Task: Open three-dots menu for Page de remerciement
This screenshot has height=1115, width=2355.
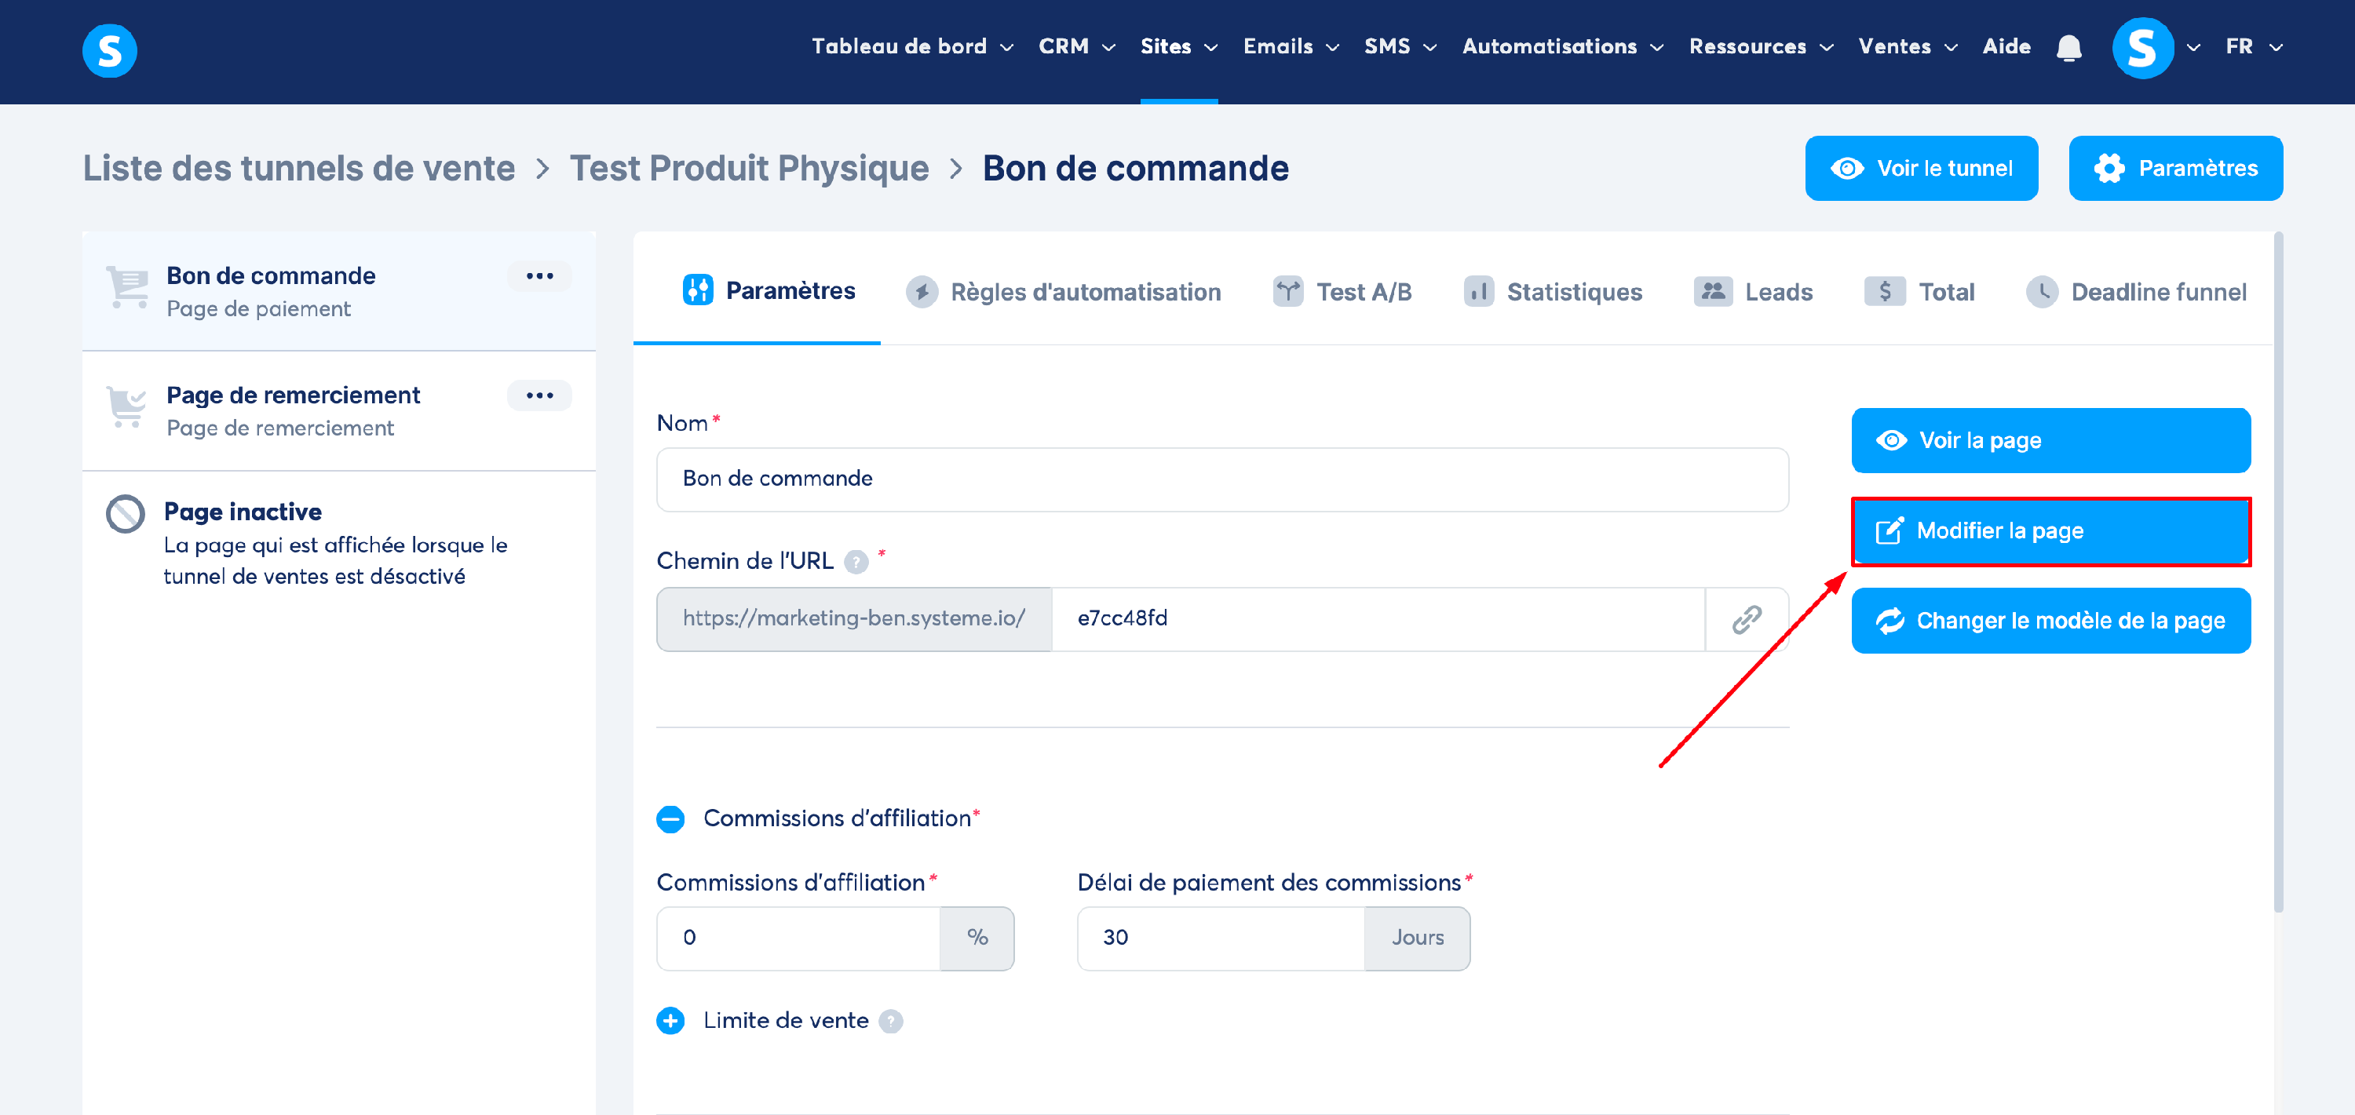Action: coord(539,395)
